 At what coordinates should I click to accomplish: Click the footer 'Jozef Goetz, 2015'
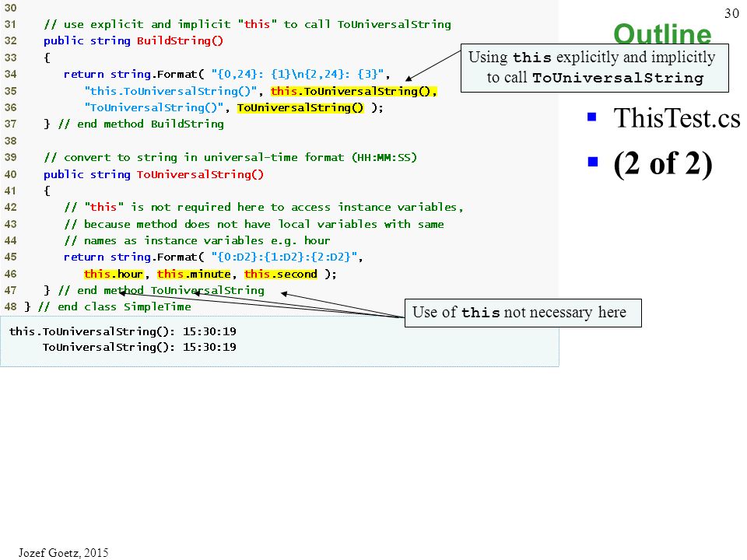tap(63, 552)
